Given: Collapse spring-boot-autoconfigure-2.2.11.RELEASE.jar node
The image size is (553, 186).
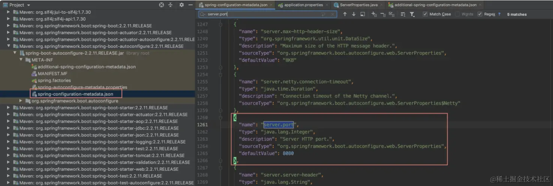Looking at the screenshot, I should click(15, 53).
